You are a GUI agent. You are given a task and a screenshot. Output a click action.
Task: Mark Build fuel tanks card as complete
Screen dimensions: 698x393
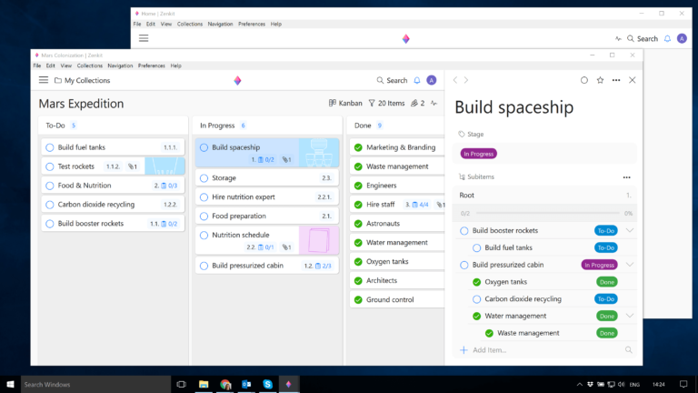49,147
